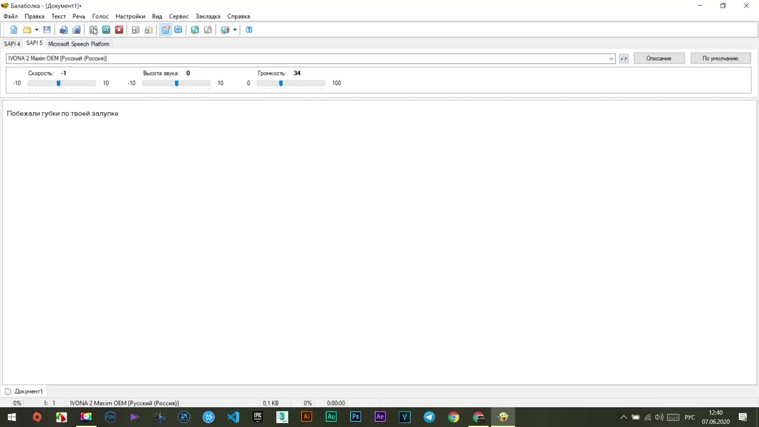Pause speech with the green pause button
The image size is (759, 427).
point(106,30)
